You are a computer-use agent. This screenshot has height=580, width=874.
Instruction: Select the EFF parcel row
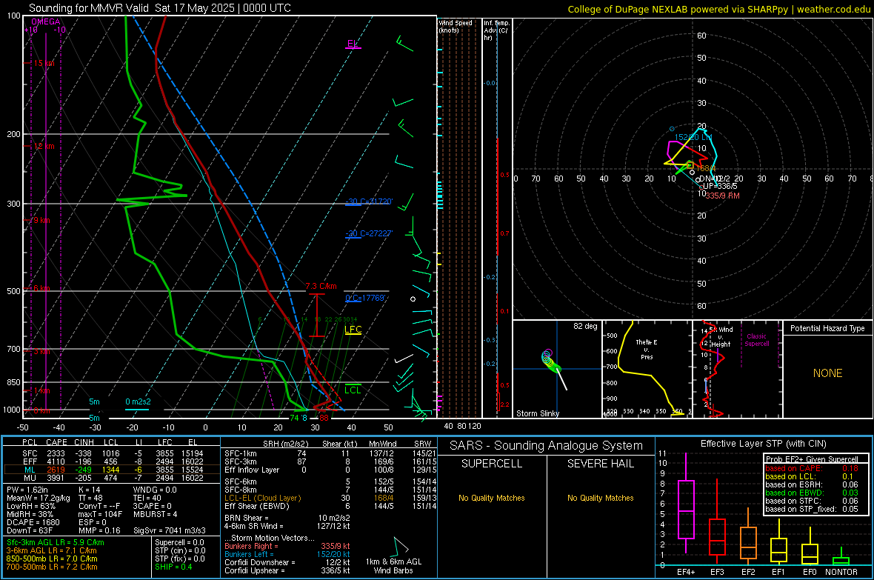pyautogui.click(x=112, y=461)
